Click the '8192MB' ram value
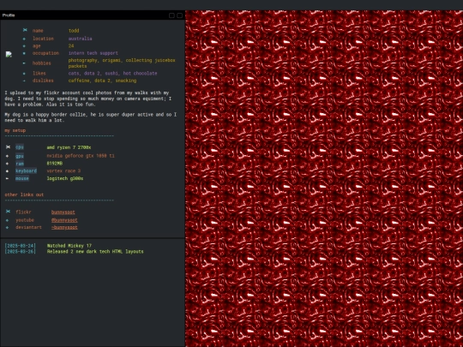 coord(55,164)
